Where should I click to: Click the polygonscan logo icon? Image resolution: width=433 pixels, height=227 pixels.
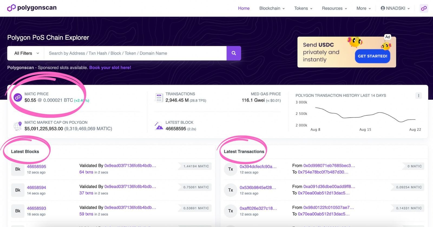[11, 8]
